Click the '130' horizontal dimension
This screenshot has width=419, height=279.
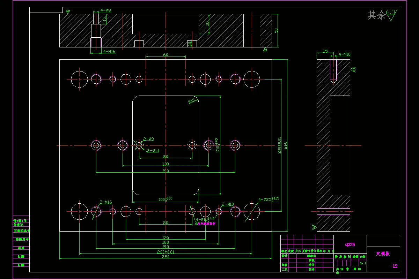tap(166, 164)
